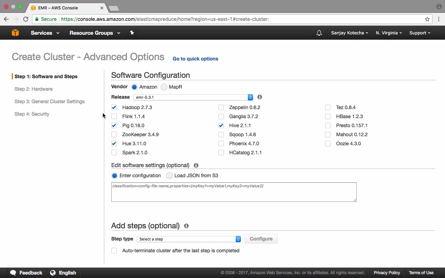Uncheck the Hive 2.1.1 checkbox
The width and height of the screenshot is (445, 278).
point(221,125)
